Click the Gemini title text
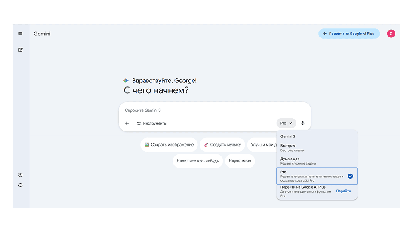Viewport: 413px width, 232px height. tap(42, 34)
